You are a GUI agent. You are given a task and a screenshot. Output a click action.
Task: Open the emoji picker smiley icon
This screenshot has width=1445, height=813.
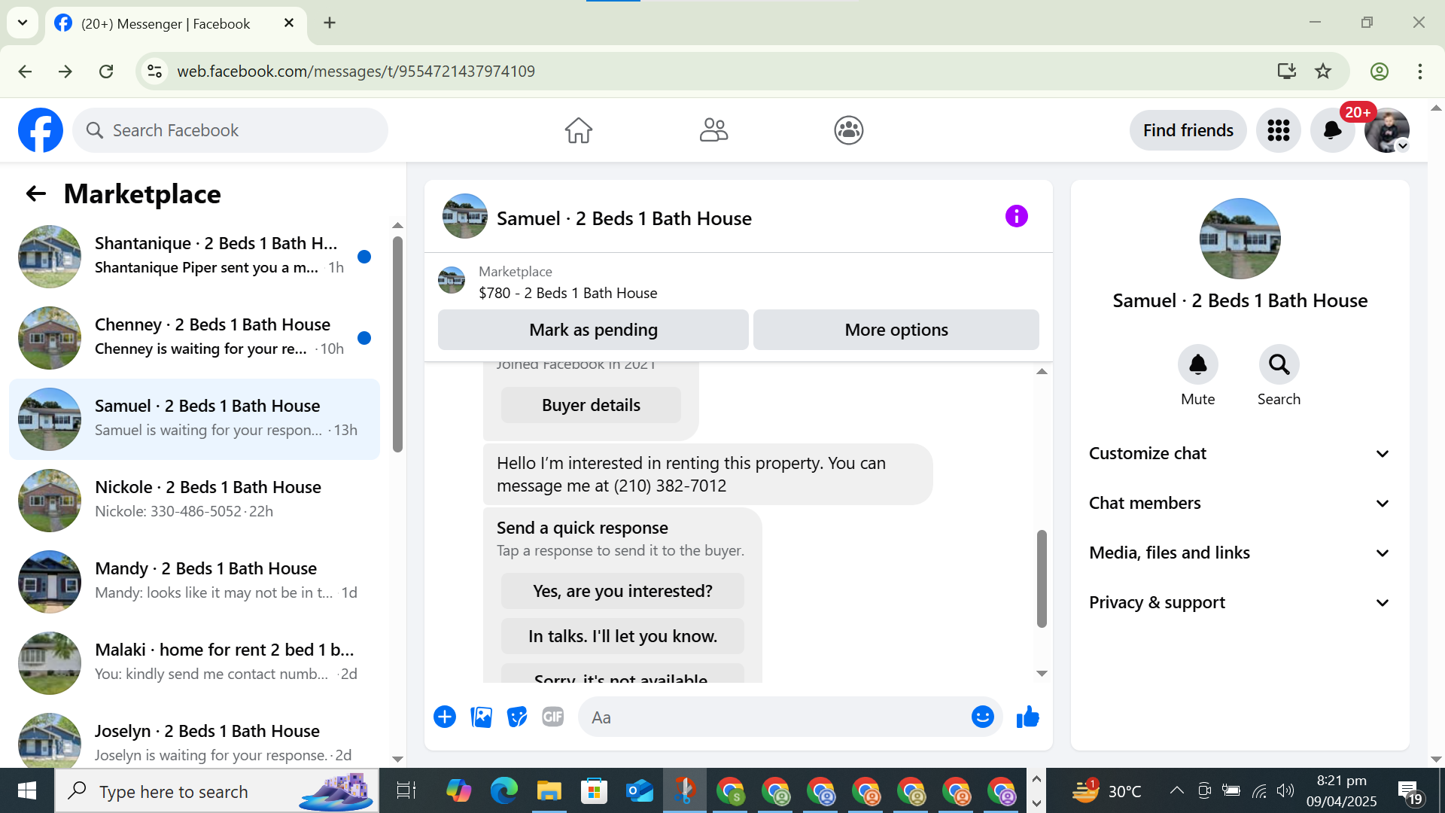point(982,717)
